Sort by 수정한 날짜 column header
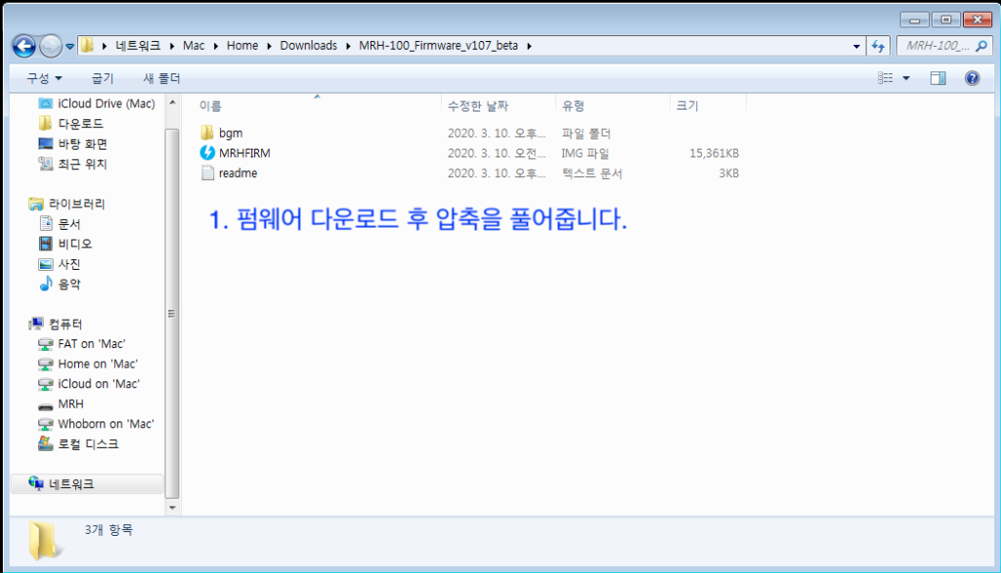 [477, 106]
